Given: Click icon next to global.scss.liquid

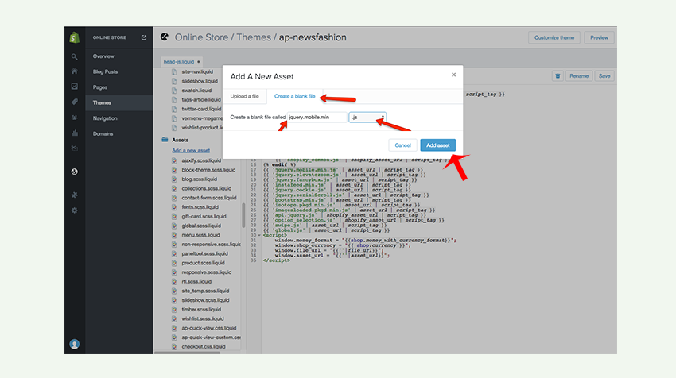Looking at the screenshot, I should tap(174, 226).
